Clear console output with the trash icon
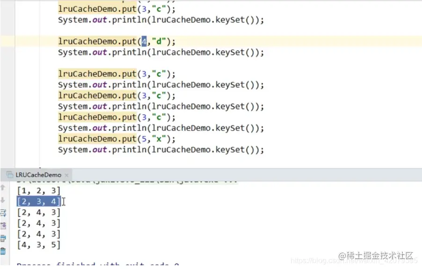Viewport: 422px width, 269px height. (3, 251)
